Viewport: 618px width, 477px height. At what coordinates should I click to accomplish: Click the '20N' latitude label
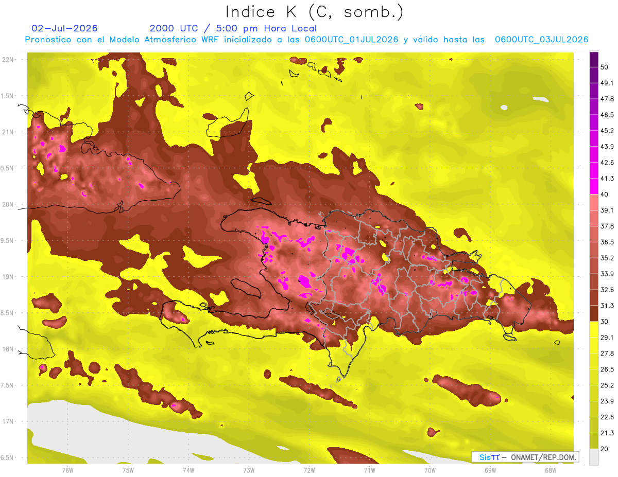(x=8, y=204)
